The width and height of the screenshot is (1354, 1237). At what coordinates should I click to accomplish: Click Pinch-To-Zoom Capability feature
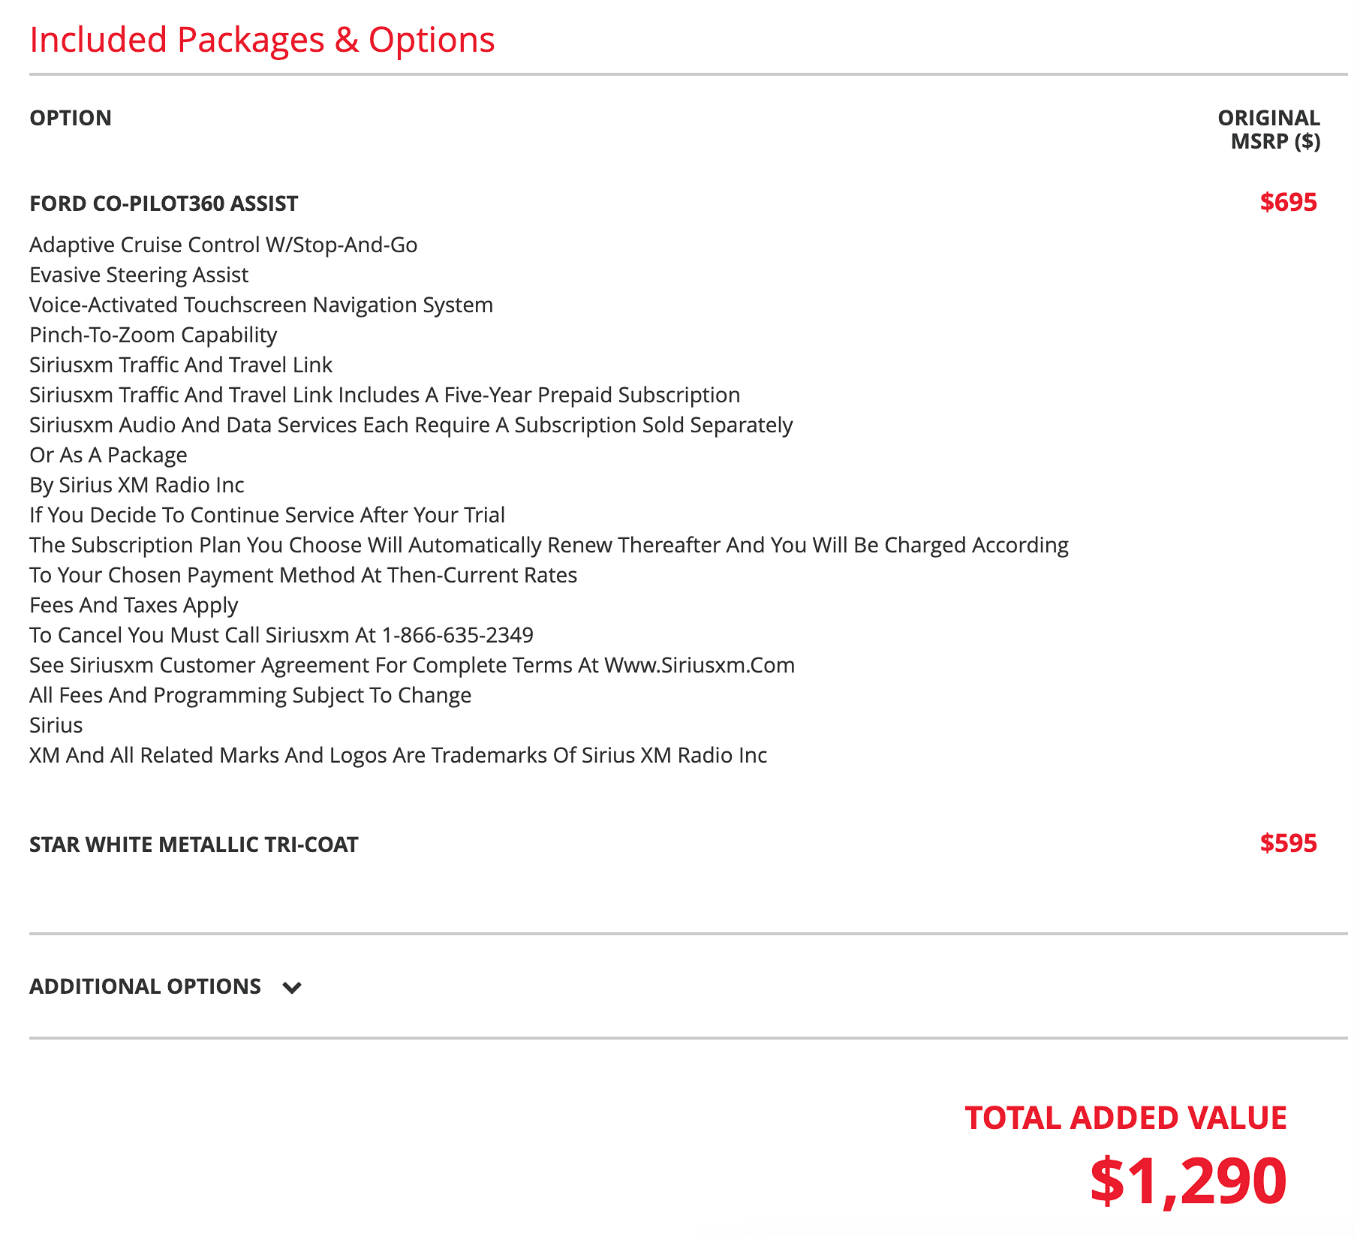(153, 335)
